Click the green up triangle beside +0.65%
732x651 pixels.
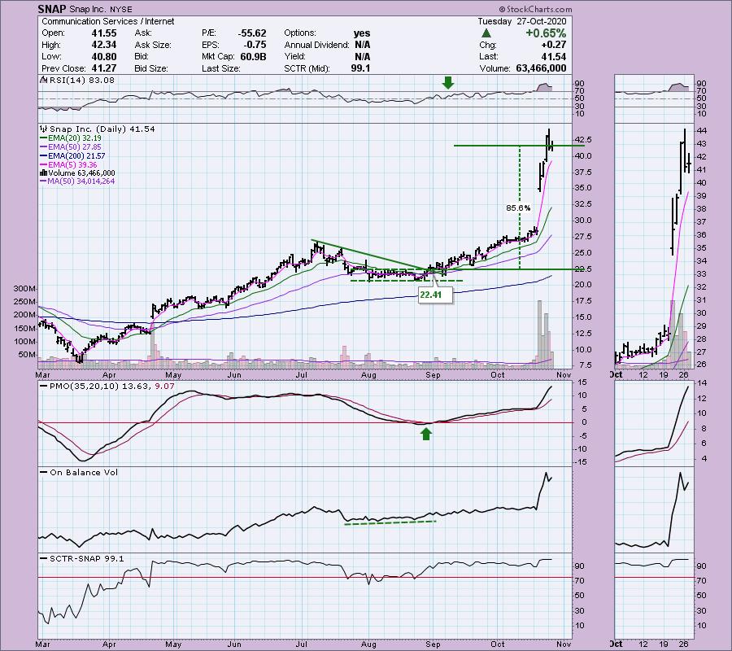(486, 33)
